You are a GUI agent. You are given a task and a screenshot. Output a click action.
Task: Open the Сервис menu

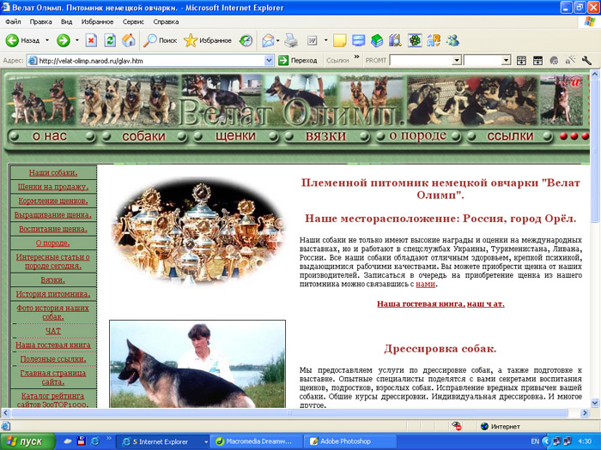(x=133, y=21)
